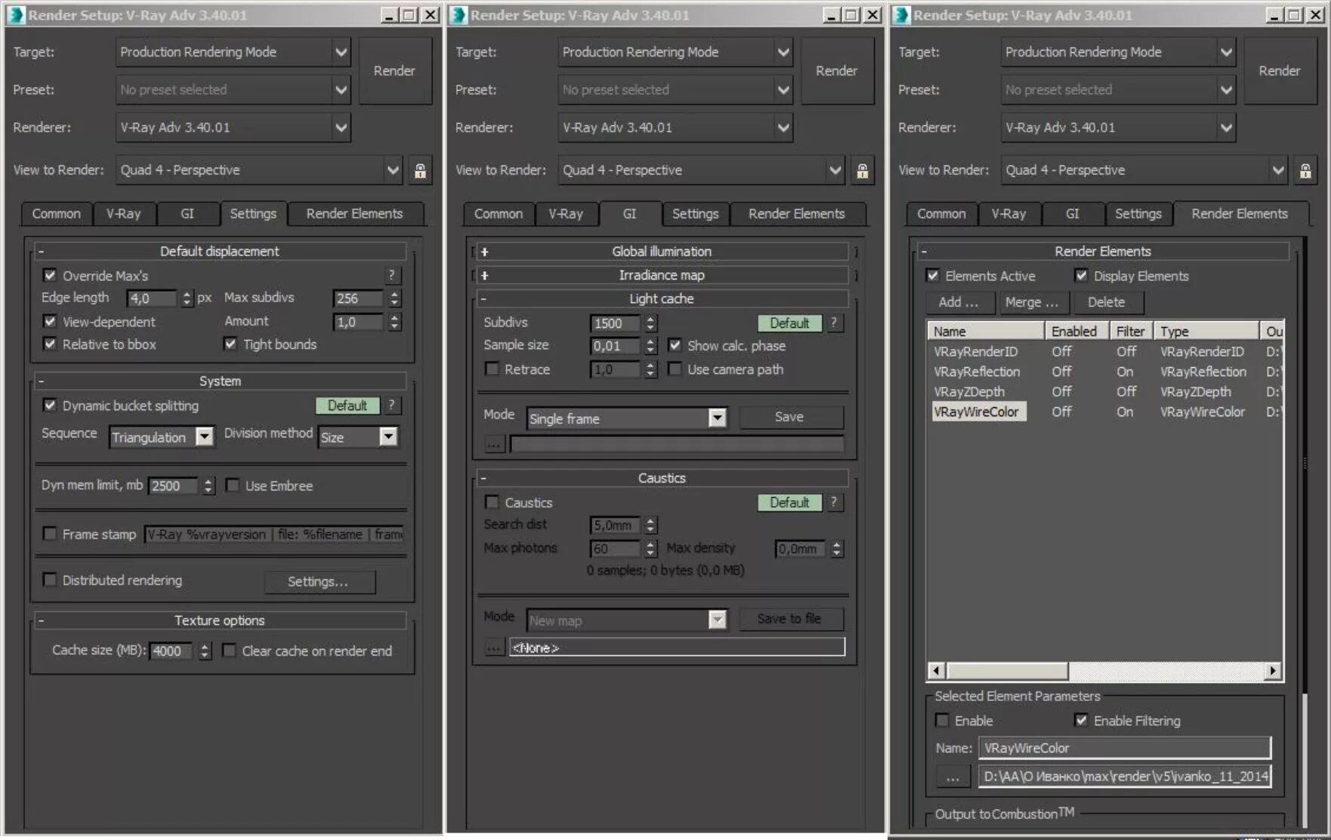Open Render Elements tab in middle window
This screenshot has height=840, width=1331.
pos(796,214)
